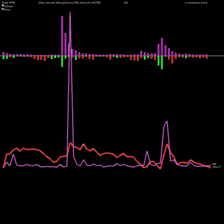The height and width of the screenshot is (224, 224).
Task: Click the Industries Limit title text
Action: click(x=196, y=3)
